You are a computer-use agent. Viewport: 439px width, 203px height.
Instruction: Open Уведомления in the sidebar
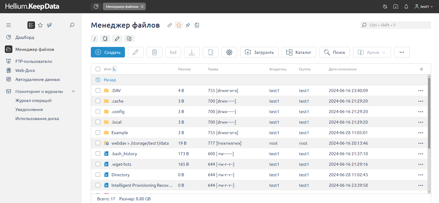point(29,109)
